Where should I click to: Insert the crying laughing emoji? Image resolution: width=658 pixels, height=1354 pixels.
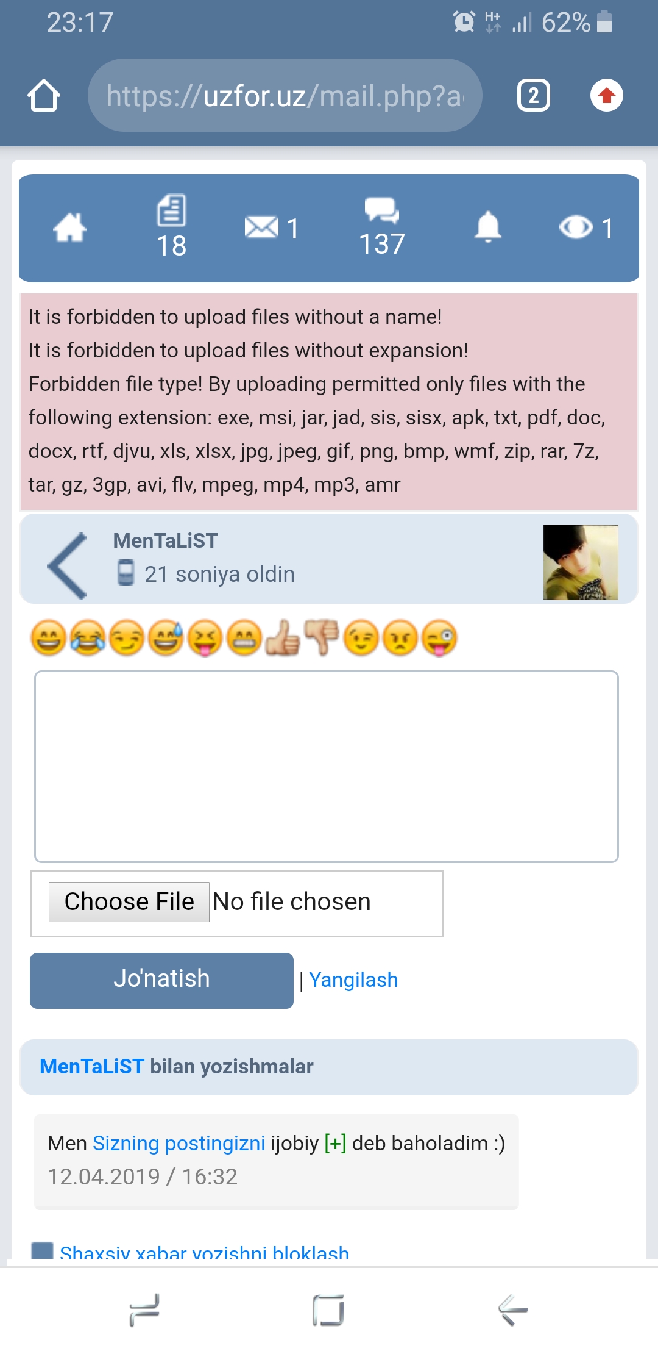click(88, 638)
